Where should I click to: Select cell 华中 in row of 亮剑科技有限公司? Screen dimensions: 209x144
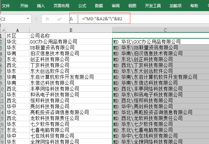[17, 106]
